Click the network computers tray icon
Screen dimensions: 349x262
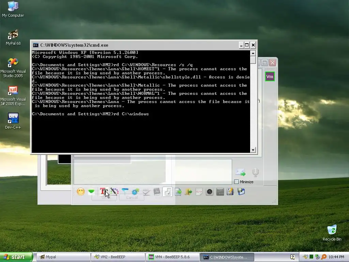click(x=317, y=257)
